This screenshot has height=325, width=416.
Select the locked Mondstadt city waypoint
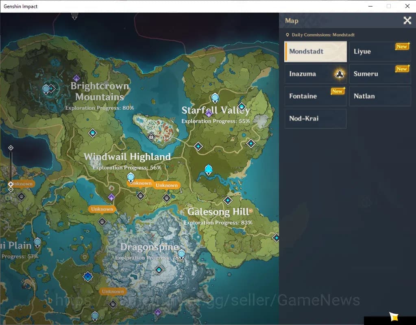coord(151,137)
